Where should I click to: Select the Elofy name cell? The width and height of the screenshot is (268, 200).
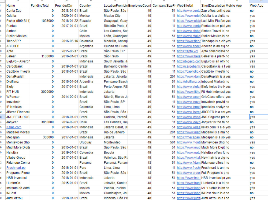pyautogui.click(x=18, y=87)
